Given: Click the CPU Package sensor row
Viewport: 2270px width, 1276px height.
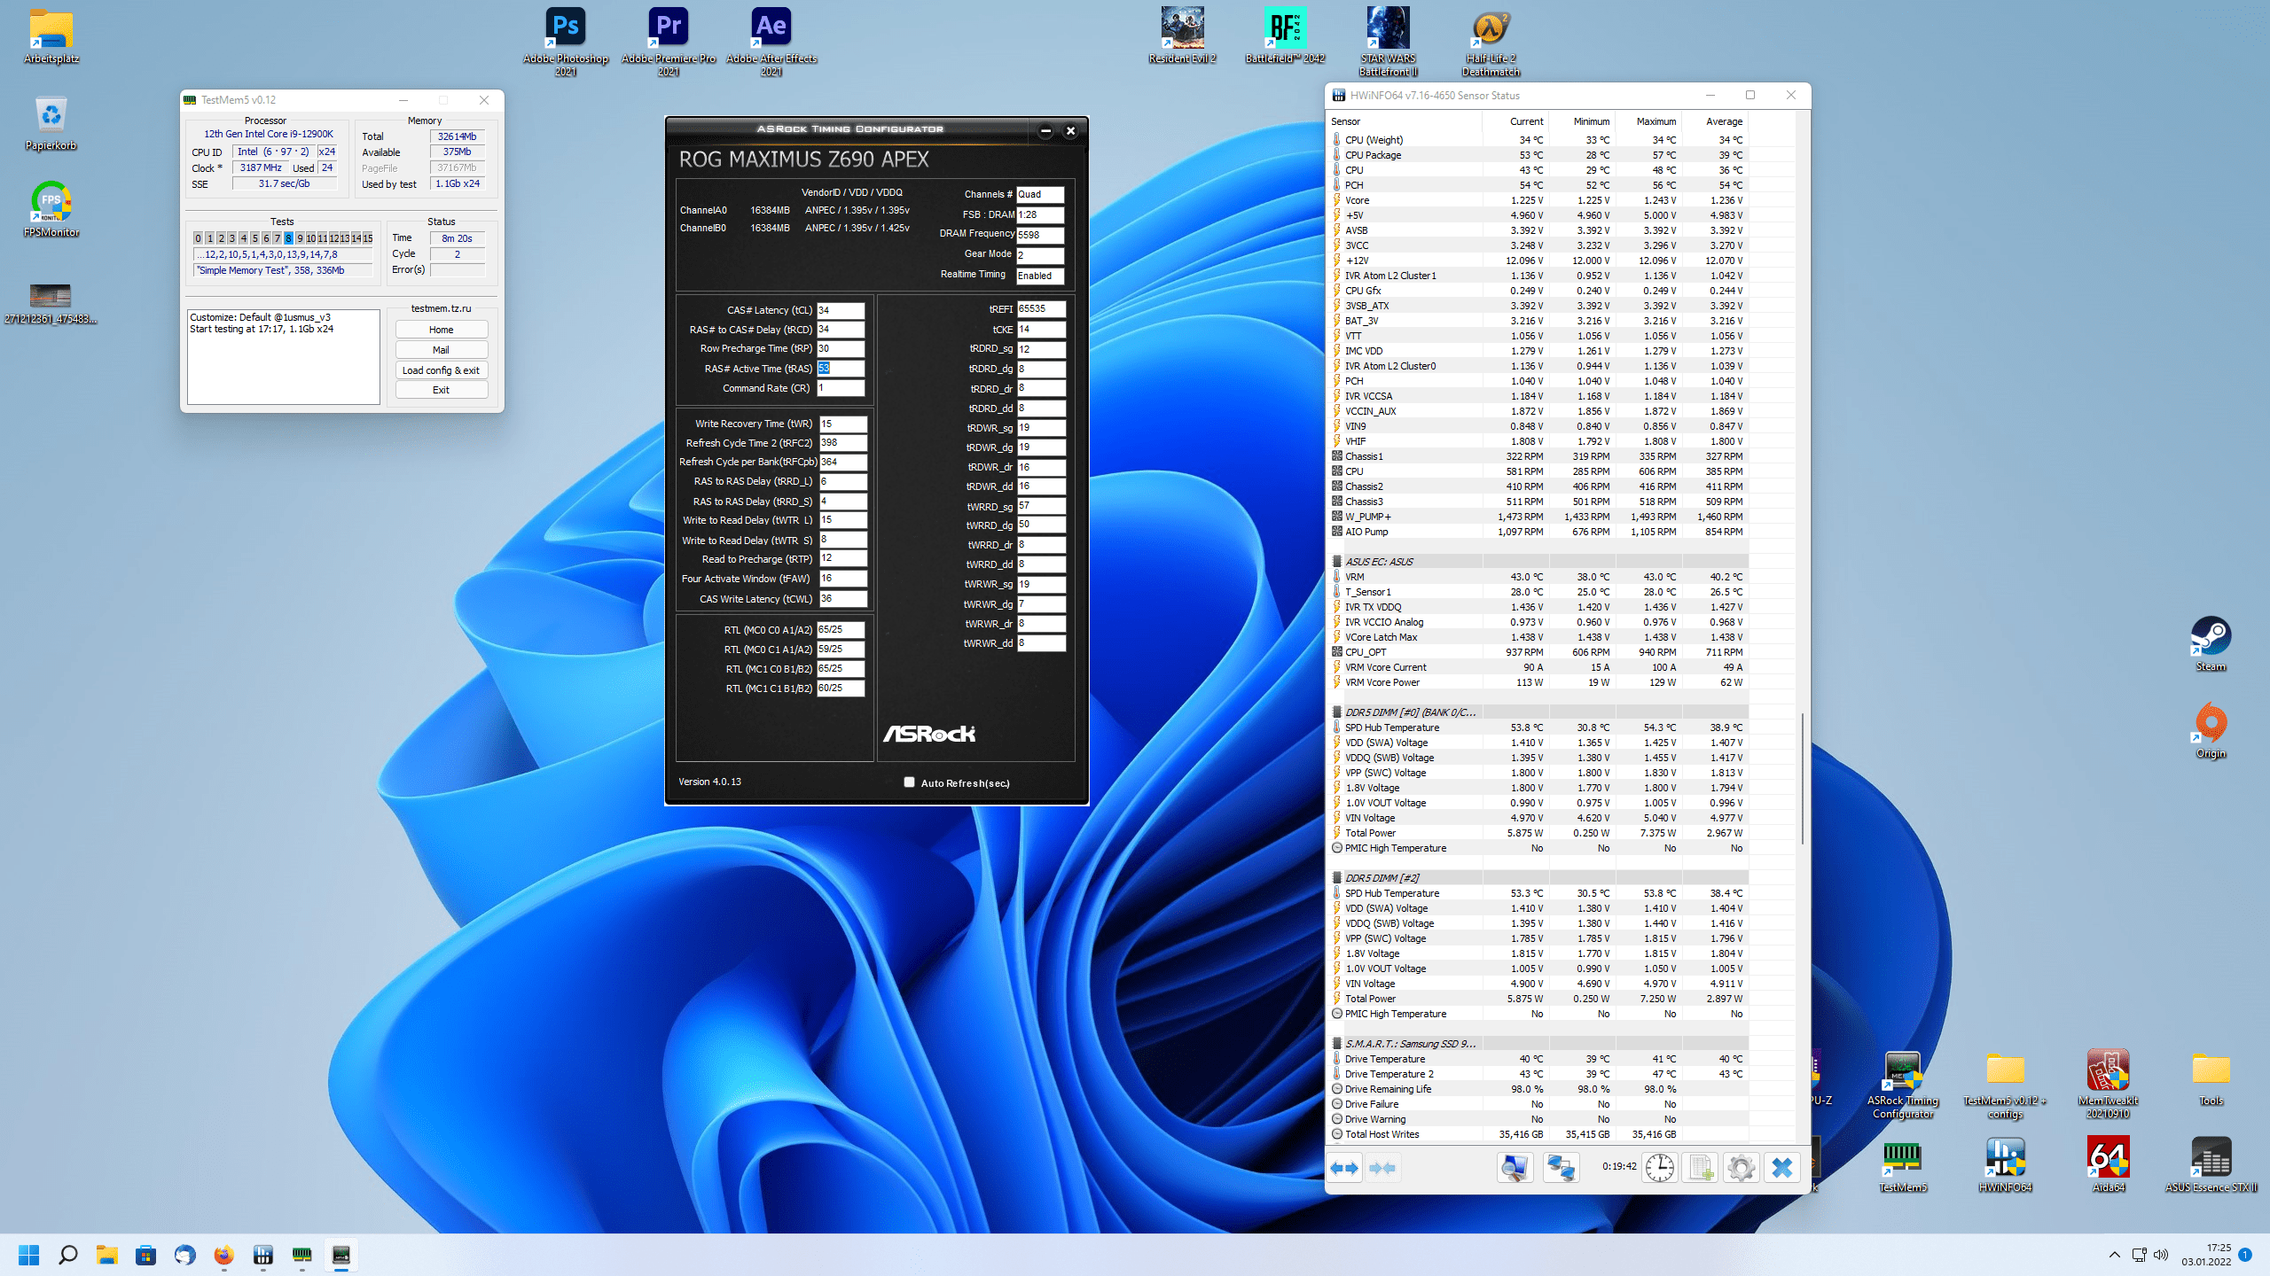Looking at the screenshot, I should point(1538,155).
